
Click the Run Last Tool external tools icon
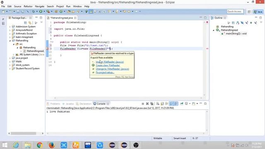click(48, 12)
